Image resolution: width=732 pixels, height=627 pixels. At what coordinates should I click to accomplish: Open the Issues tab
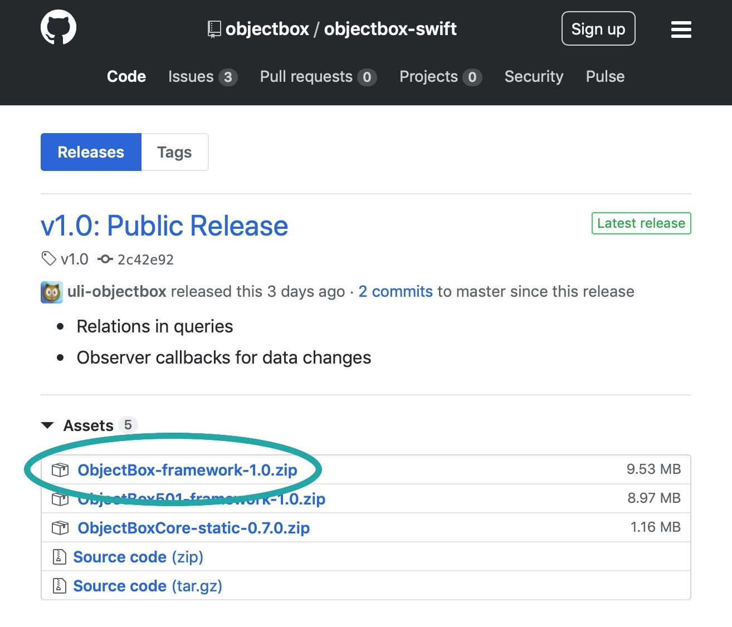(x=203, y=76)
